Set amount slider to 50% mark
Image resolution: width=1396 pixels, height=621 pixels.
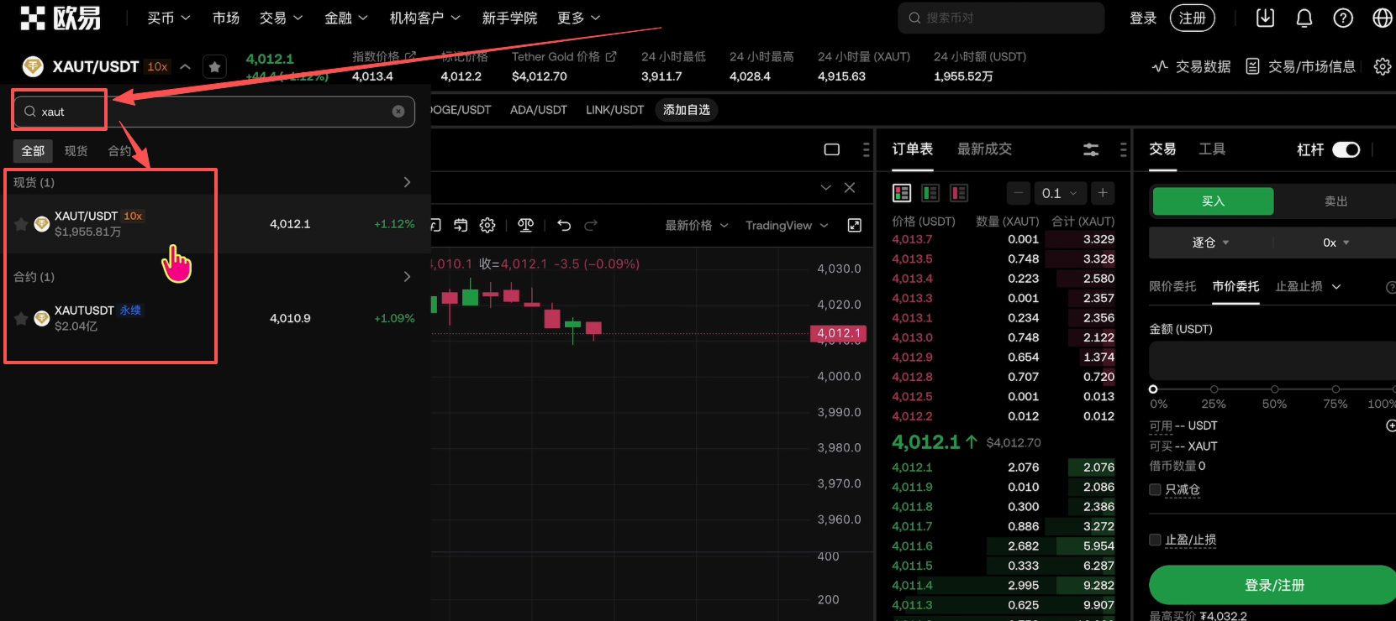pos(1274,389)
